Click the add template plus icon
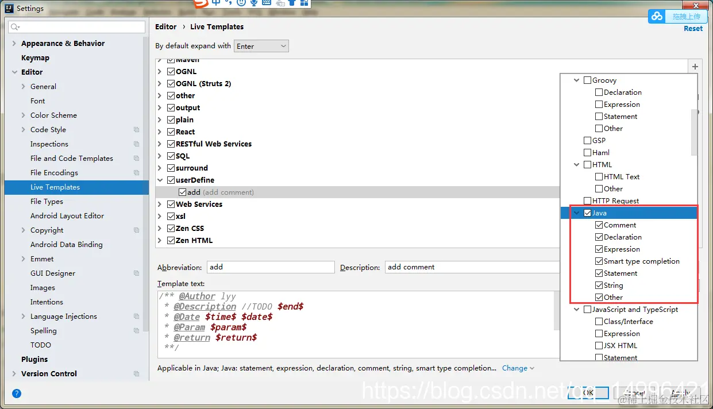713x409 pixels. (695, 67)
